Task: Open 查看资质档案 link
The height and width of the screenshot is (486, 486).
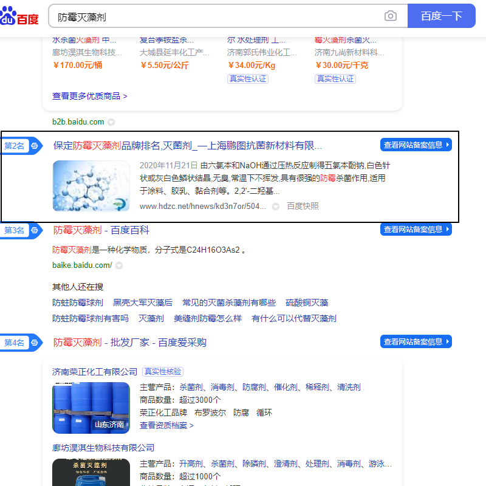Action: [166, 426]
